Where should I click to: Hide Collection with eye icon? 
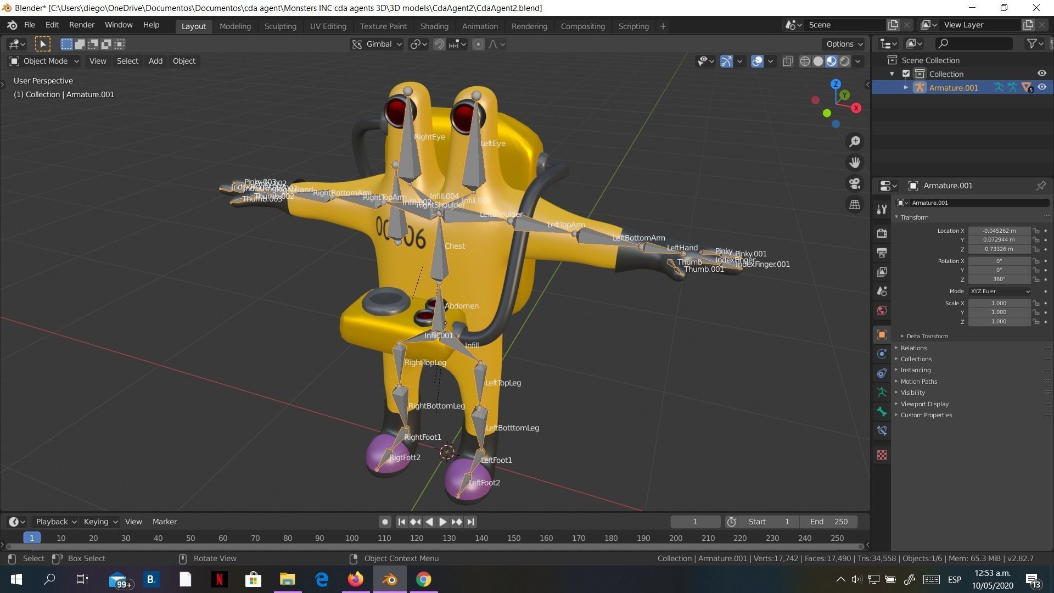1041,74
